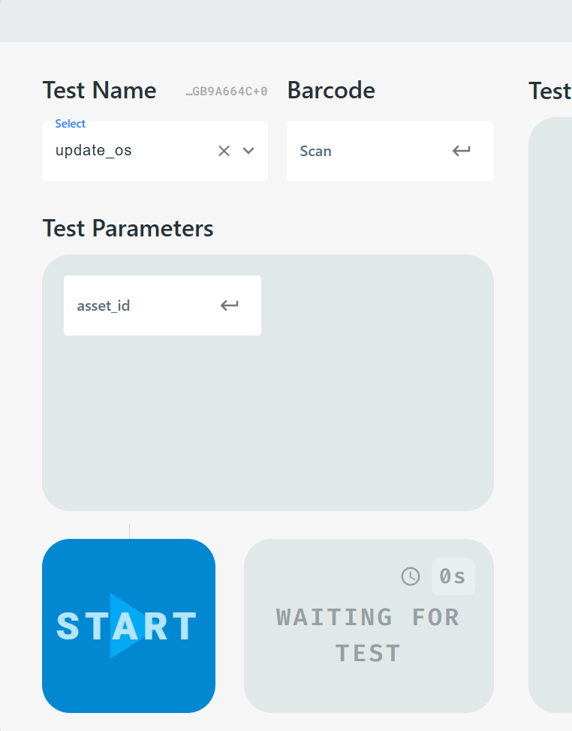
Task: Clear the update_os test selection
Action: [x=224, y=151]
